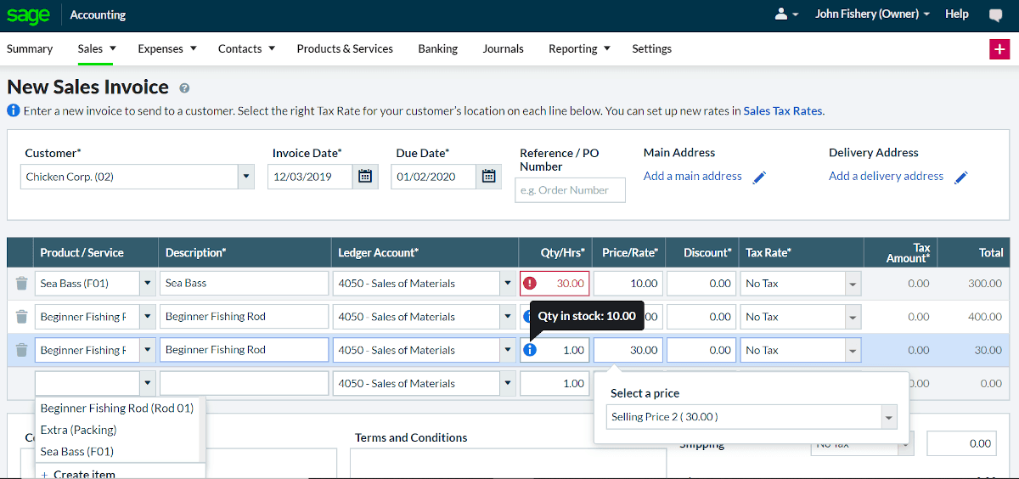
Task: Select Beginner Fishing Rod (Rod 01) from list
Action: [117, 409]
